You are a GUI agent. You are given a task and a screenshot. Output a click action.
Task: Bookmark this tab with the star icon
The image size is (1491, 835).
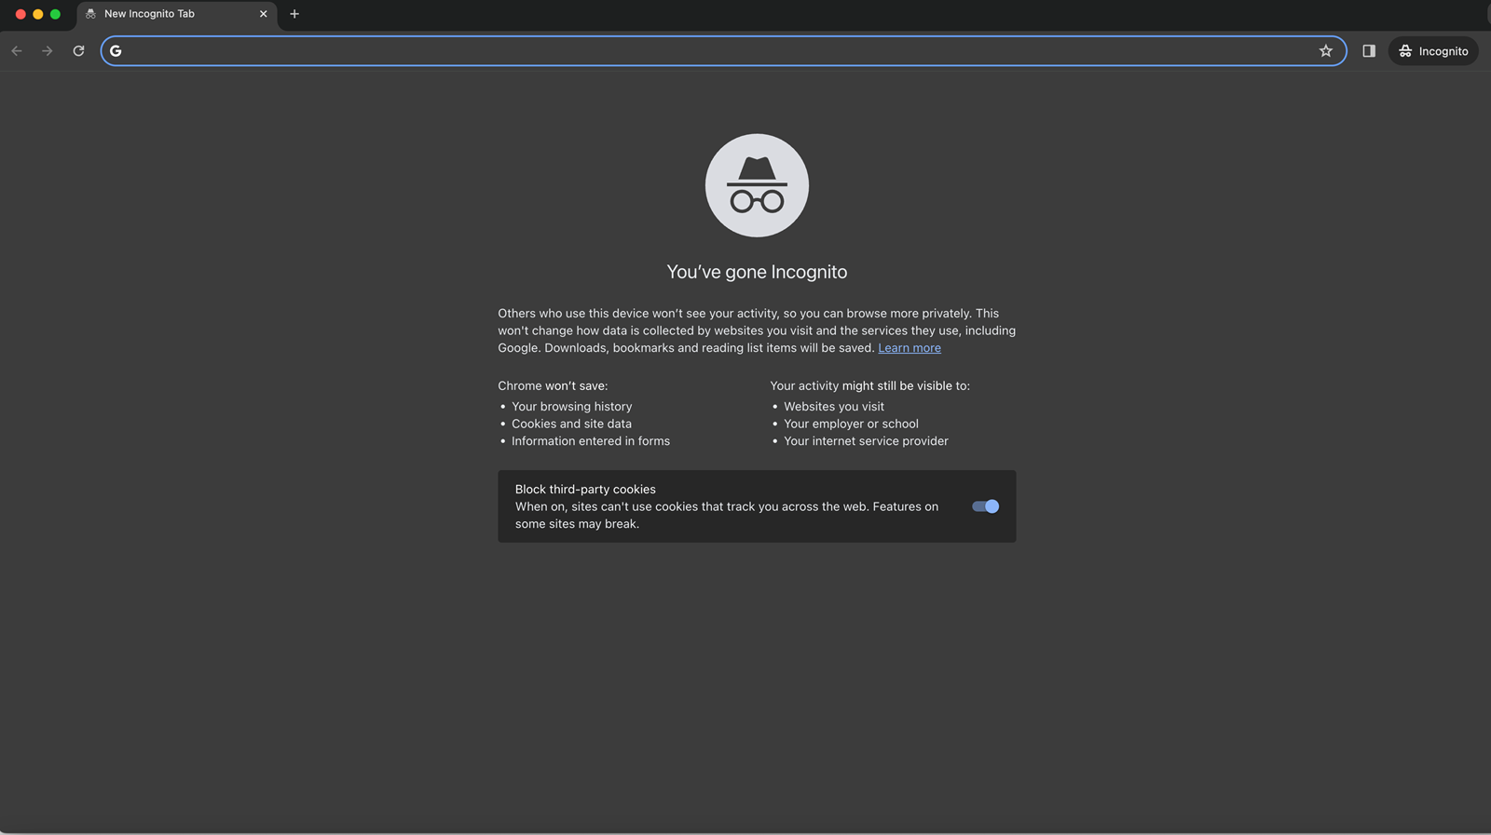pos(1326,51)
